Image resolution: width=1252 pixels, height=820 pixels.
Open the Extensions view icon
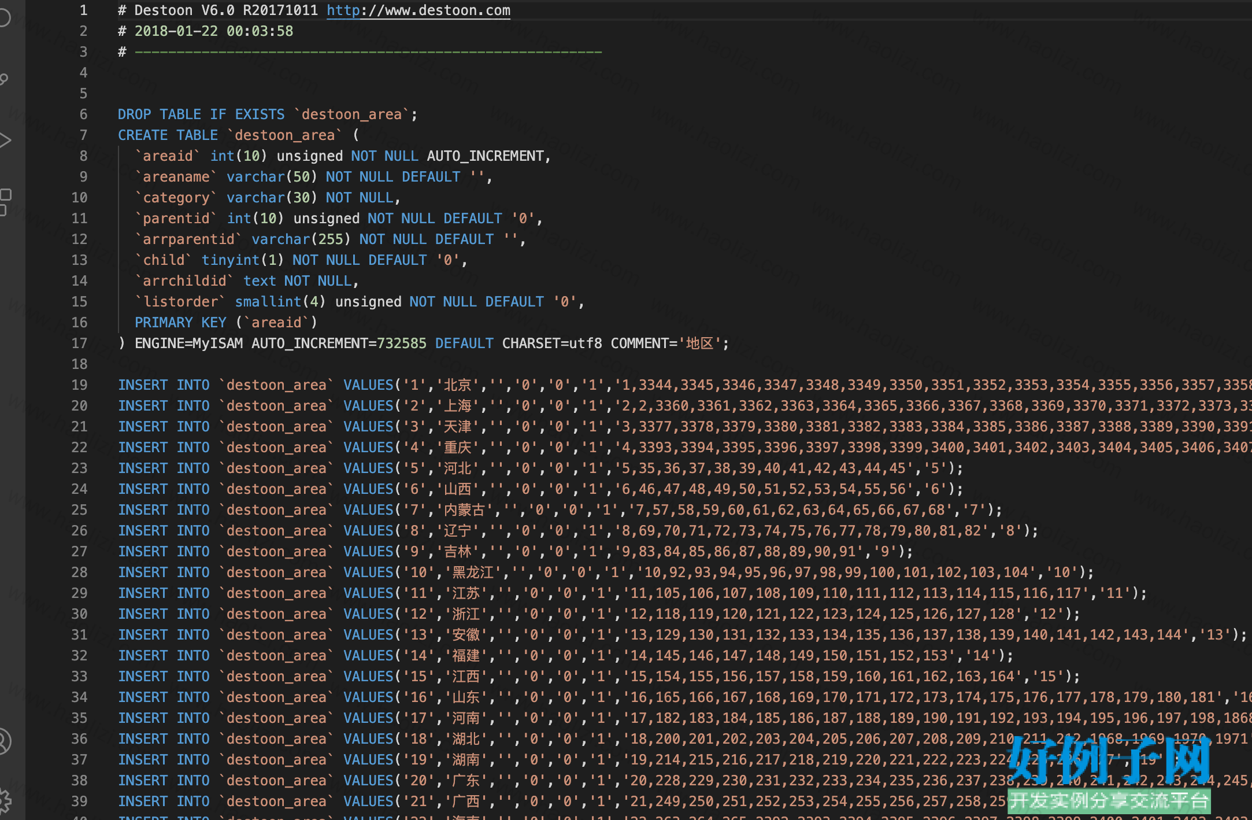point(5,202)
